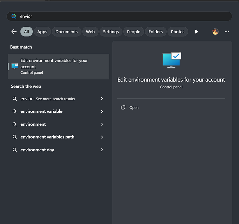Switch to the Settings filter tab
The height and width of the screenshot is (224, 239).
(111, 32)
